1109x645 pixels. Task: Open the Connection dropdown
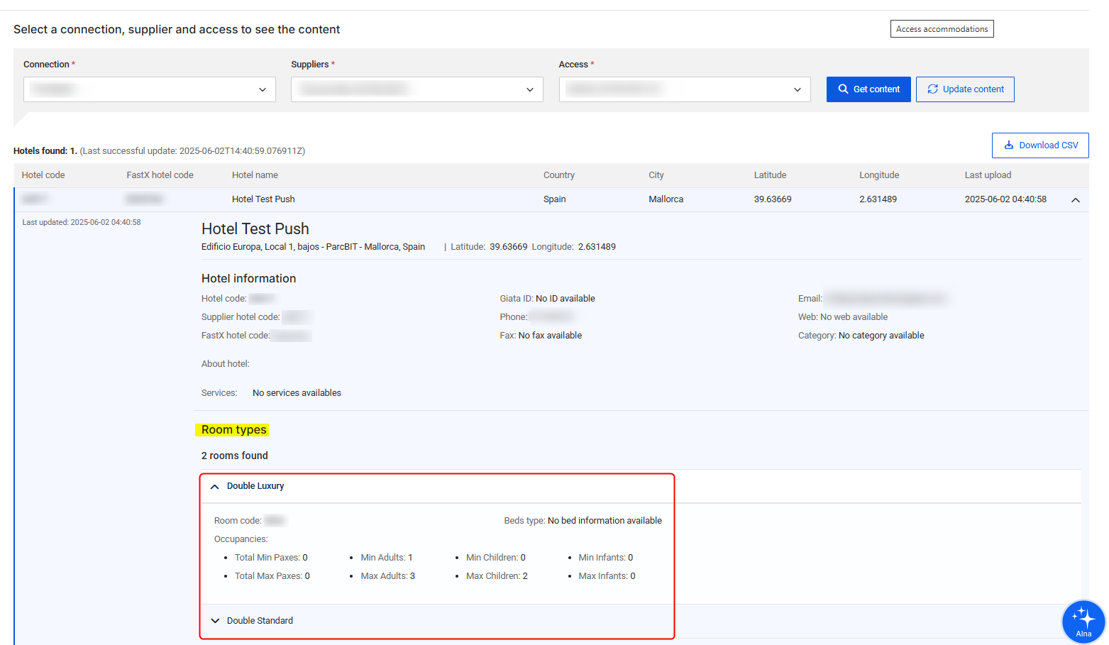coord(150,89)
